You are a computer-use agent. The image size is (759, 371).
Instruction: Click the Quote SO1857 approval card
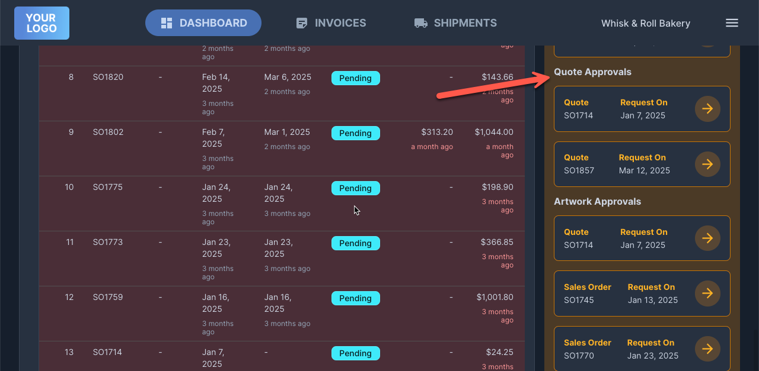click(623, 164)
